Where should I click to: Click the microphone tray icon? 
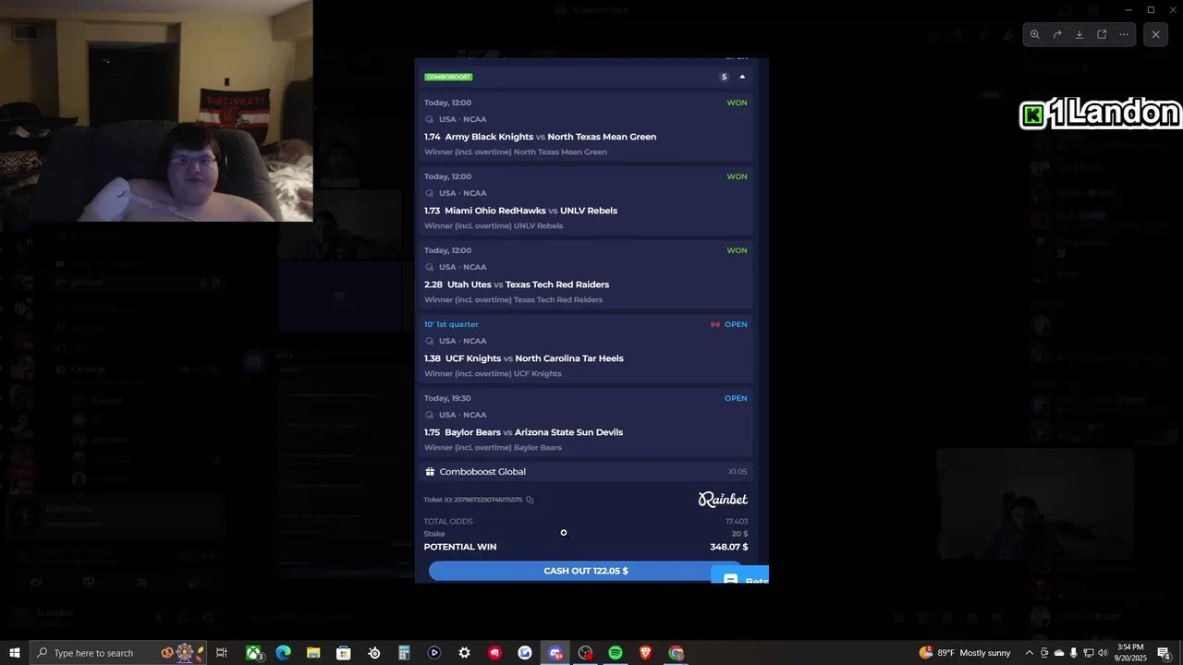(1073, 653)
